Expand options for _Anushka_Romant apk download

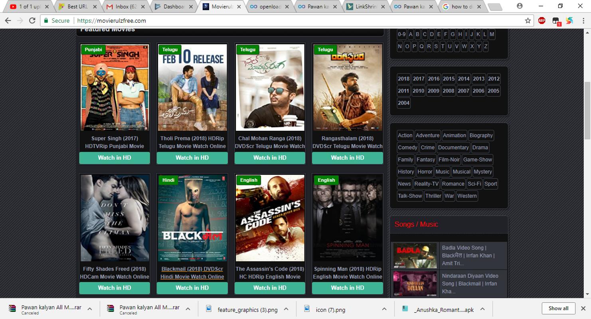pos(482,309)
